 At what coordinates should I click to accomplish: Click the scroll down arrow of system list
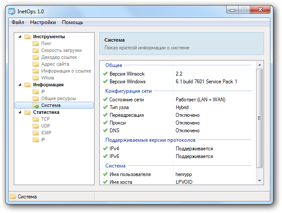click(259, 181)
